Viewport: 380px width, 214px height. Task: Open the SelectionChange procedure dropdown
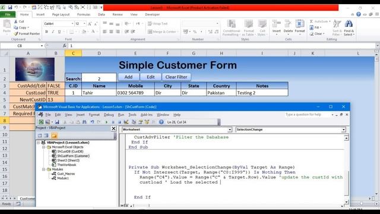343,130
